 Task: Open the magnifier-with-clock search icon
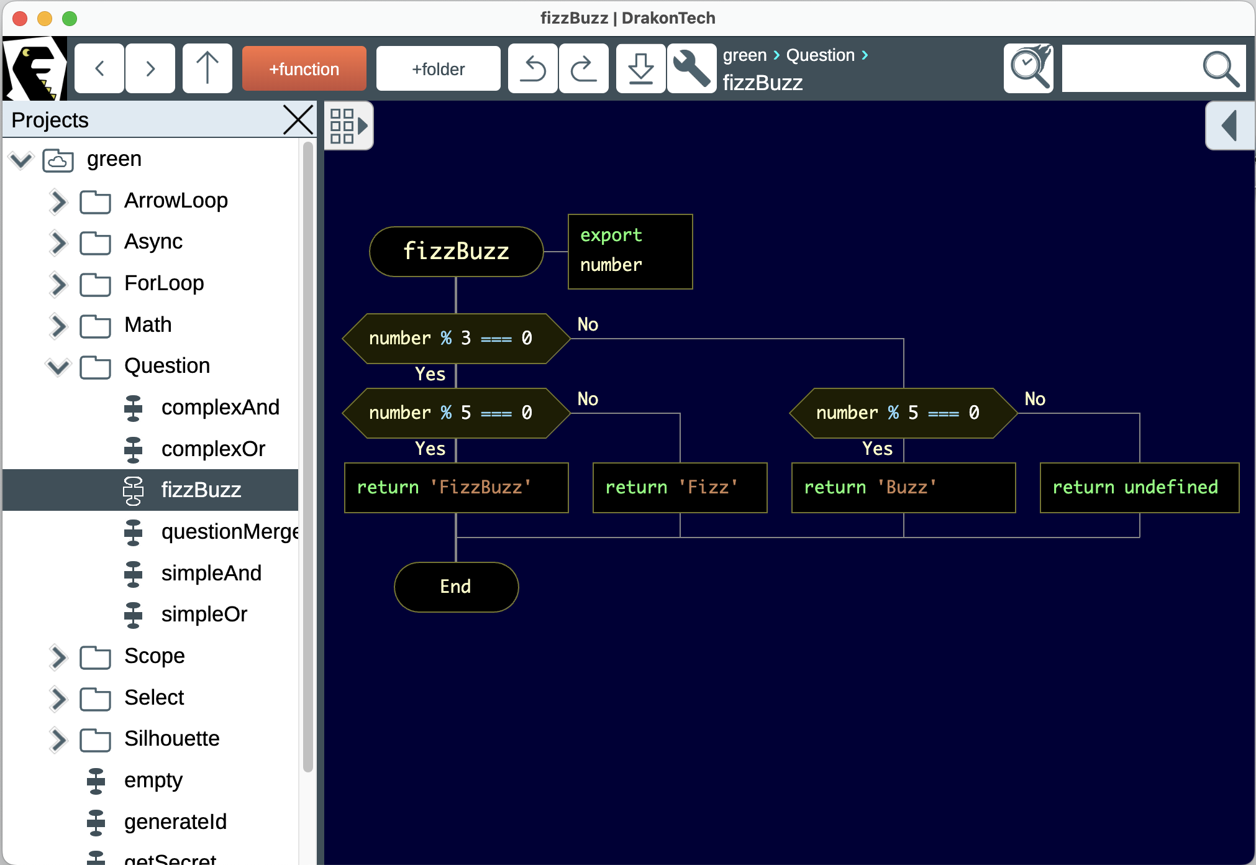coord(1029,68)
